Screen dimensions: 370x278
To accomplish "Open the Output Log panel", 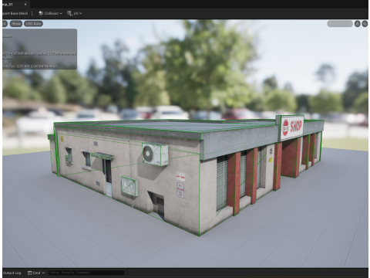I will 12,273.
